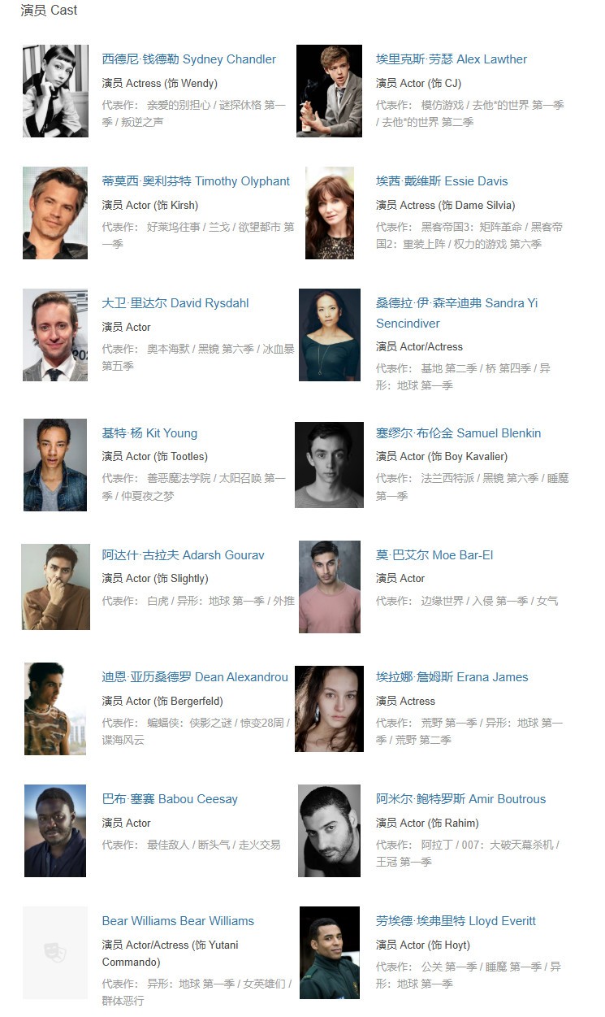Viewport: 605px width, 1017px height.
Task: Open Samuel Blenkin's profile link
Action: [458, 433]
